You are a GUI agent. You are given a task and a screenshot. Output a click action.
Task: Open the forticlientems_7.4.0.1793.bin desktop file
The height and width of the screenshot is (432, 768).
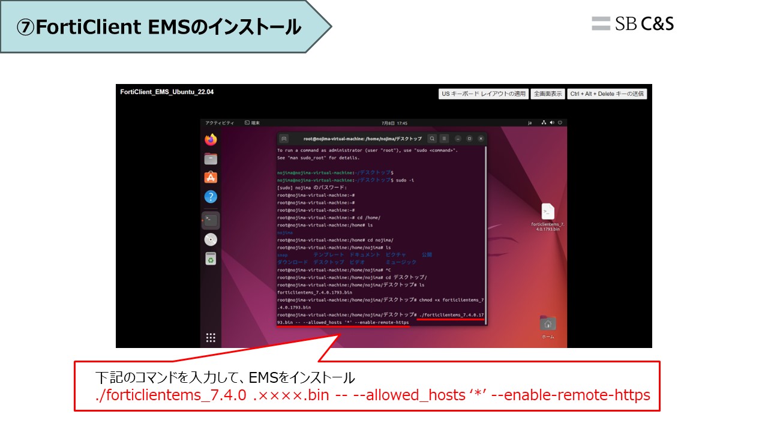pyautogui.click(x=548, y=217)
